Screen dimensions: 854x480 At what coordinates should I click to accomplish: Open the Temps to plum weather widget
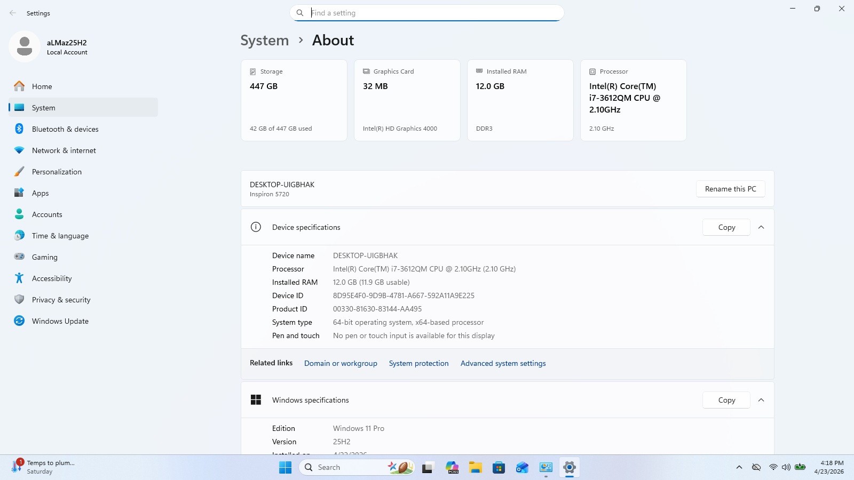(x=43, y=467)
